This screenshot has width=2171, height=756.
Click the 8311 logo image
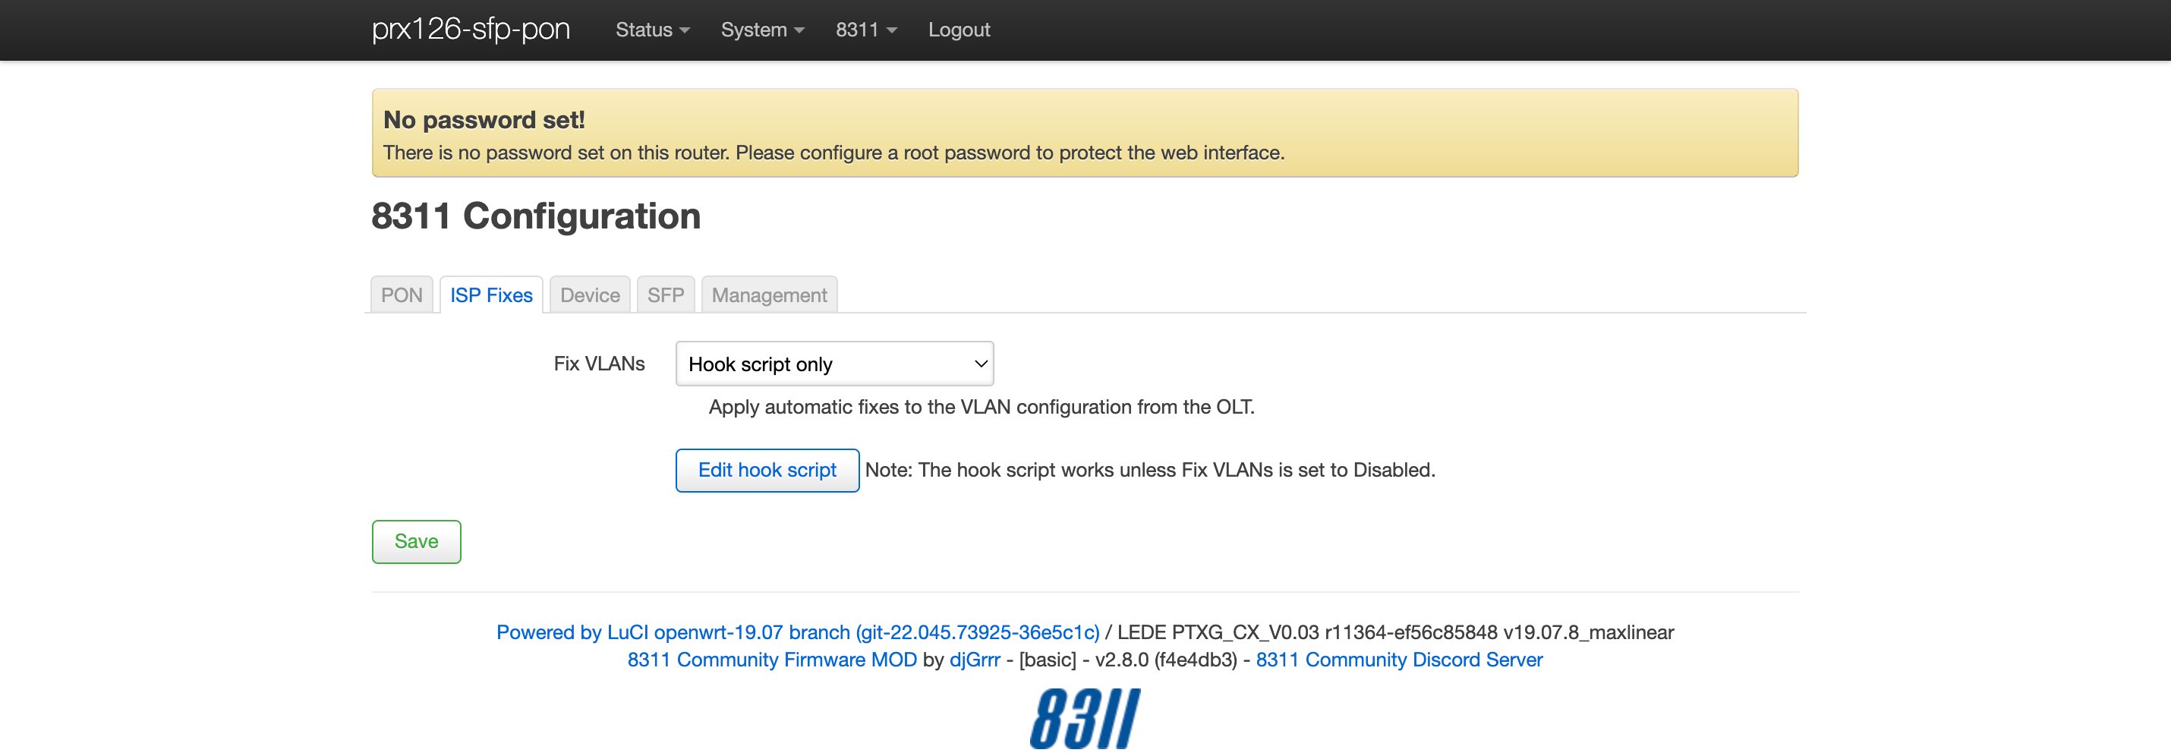[1085, 719]
